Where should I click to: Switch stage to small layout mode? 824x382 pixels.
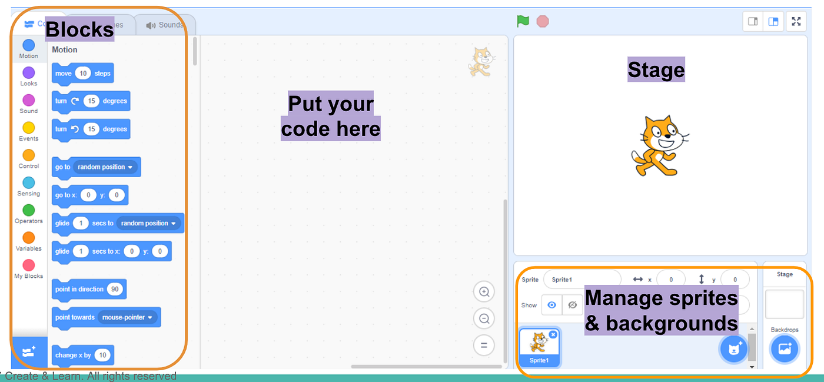[x=752, y=21]
